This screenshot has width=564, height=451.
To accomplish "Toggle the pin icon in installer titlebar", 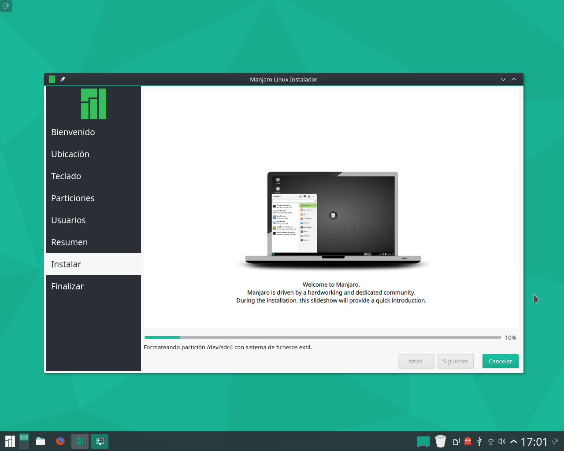I will (63, 79).
